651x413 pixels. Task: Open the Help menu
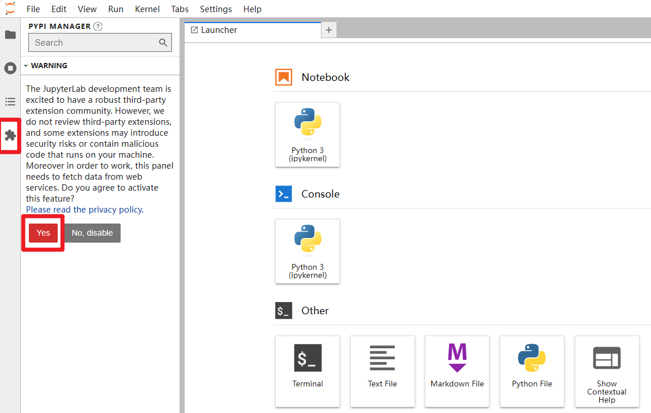tap(252, 9)
